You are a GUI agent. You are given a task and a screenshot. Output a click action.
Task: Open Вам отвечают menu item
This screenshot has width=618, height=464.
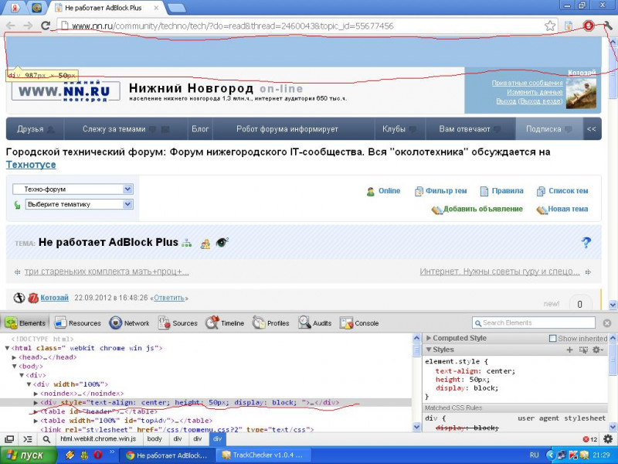tap(470, 128)
